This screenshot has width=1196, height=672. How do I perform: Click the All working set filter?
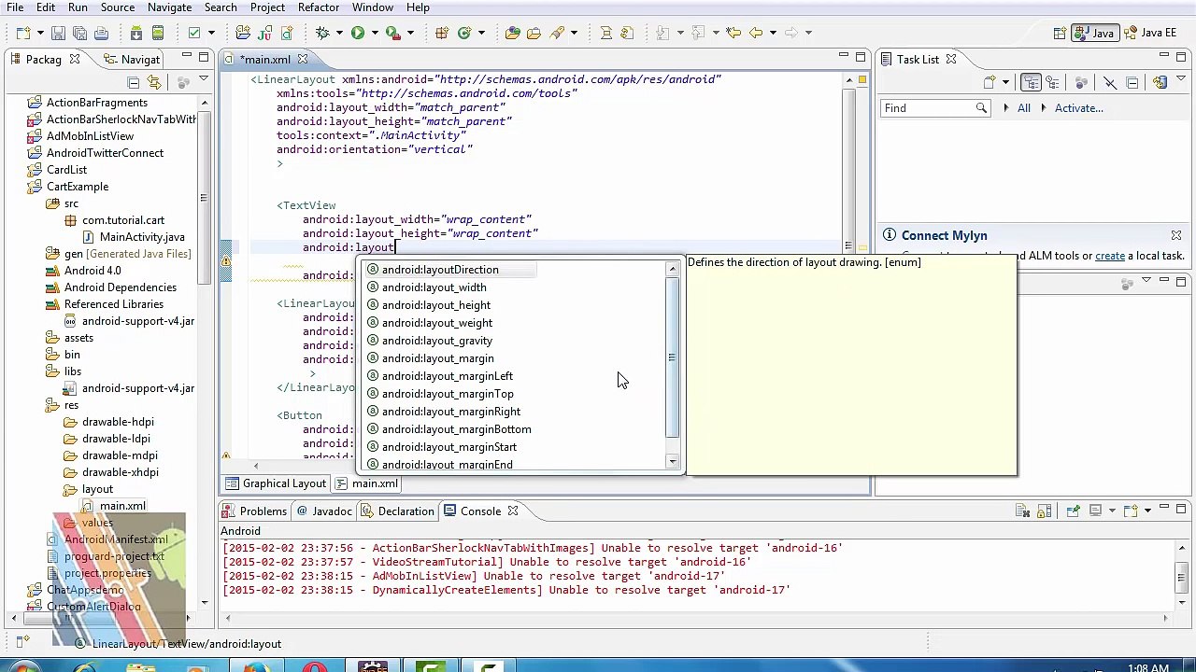(1024, 108)
